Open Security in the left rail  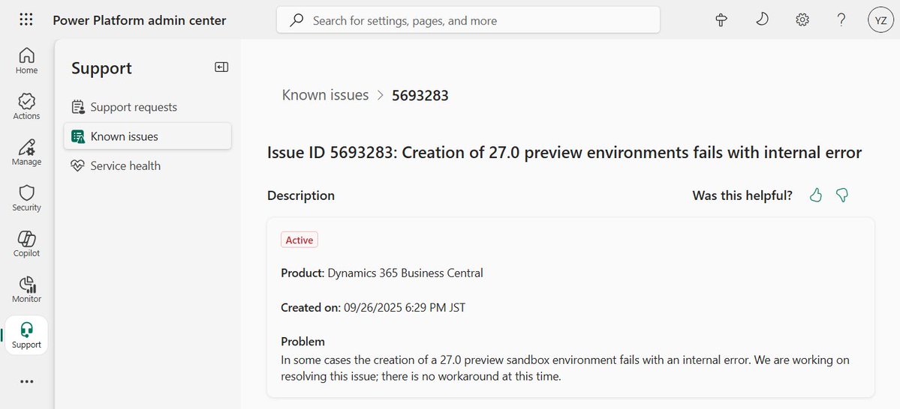[x=26, y=199]
